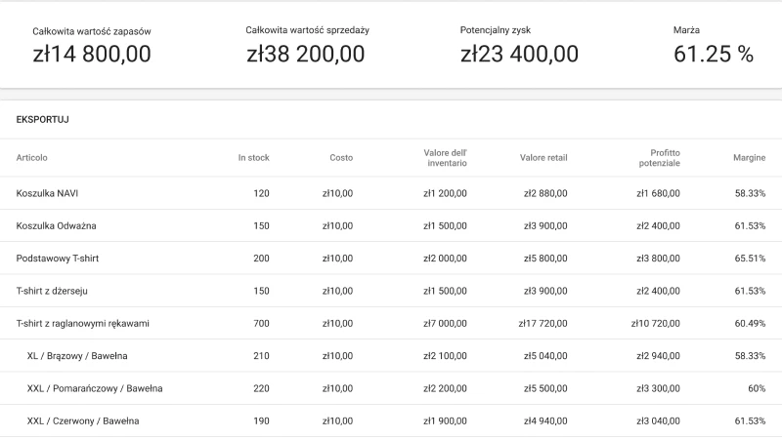782x439 pixels.
Task: Sort by the Articolo column header
Action: (32, 158)
